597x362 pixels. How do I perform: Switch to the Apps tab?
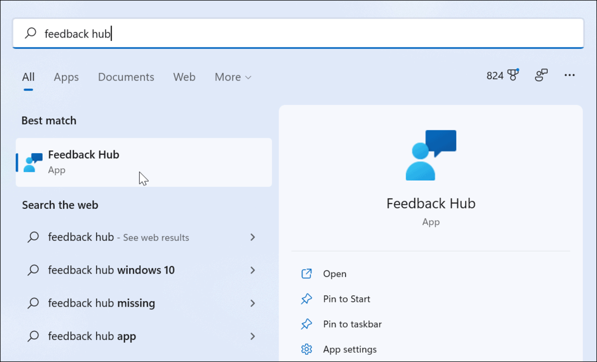[x=66, y=77]
